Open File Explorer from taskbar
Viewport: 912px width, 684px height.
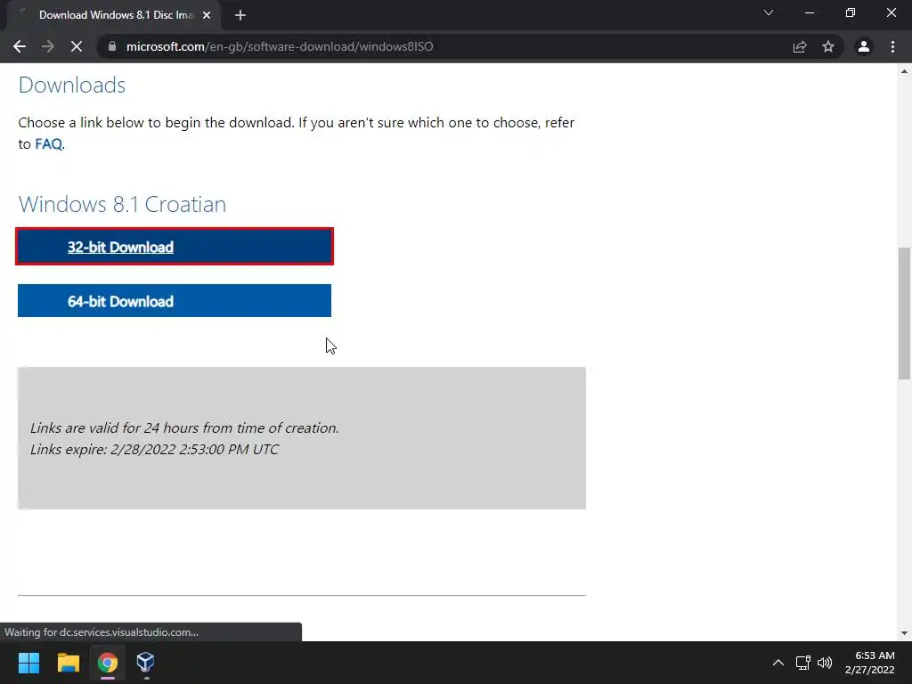pos(68,663)
